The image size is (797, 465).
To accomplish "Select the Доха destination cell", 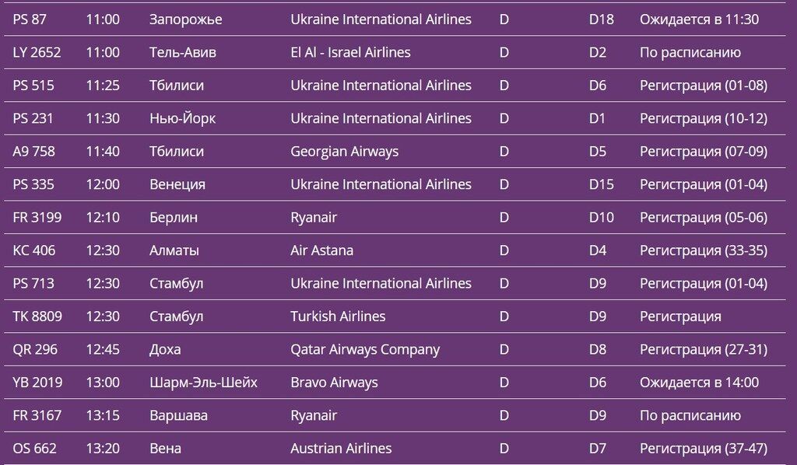I will point(165,350).
